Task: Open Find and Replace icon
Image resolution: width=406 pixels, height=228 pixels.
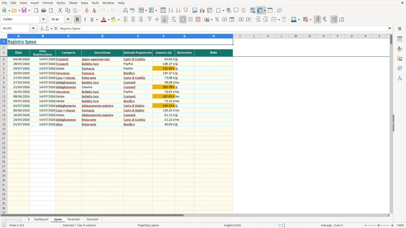Action: (125, 10)
